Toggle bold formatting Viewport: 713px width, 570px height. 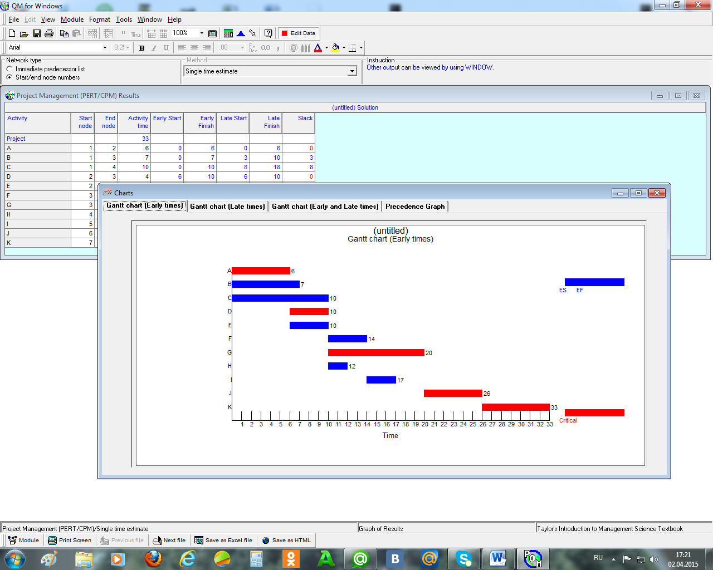coord(141,48)
